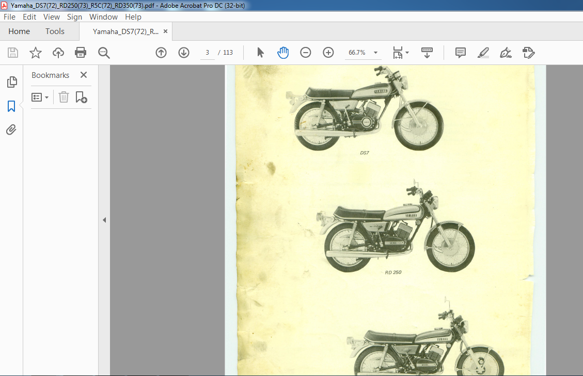The image size is (583, 376).
Task: Collapse the navigation pane arrow
Action: click(104, 220)
